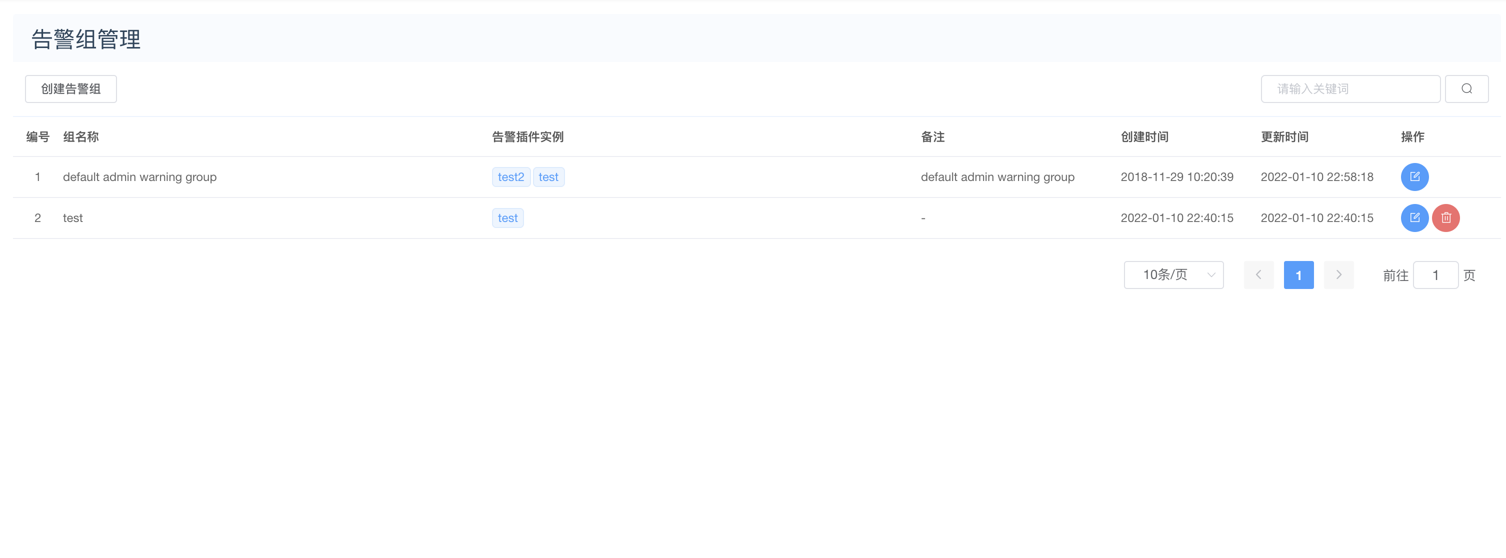
Task: Focus the 请输入关键词 search field
Action: (x=1350, y=89)
